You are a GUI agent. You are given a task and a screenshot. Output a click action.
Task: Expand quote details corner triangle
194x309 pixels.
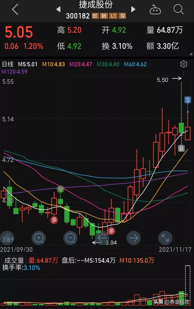click(x=191, y=54)
